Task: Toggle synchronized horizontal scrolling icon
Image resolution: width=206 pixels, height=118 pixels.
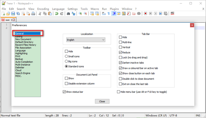Action: [x=97, y=14]
